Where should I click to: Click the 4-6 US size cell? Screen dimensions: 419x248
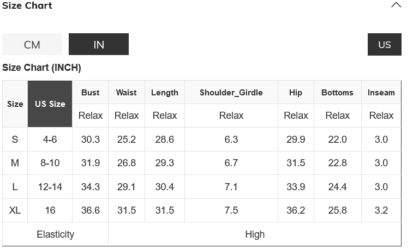(50, 140)
